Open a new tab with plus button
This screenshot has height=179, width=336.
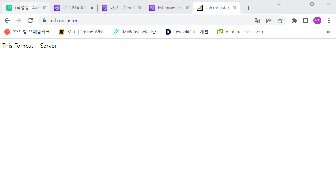(x=248, y=8)
